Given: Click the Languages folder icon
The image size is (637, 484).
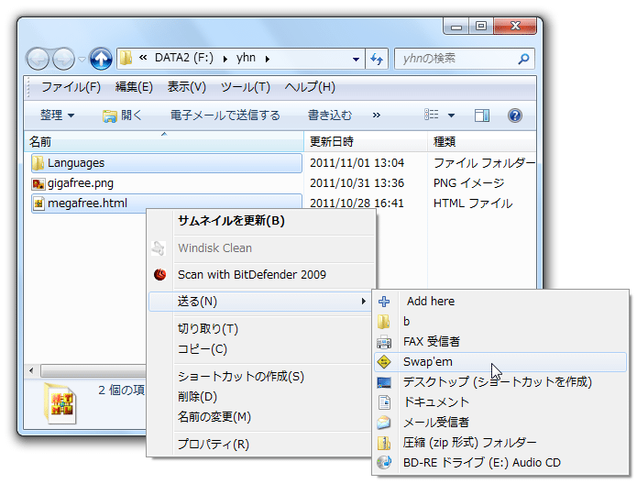Looking at the screenshot, I should [38, 163].
